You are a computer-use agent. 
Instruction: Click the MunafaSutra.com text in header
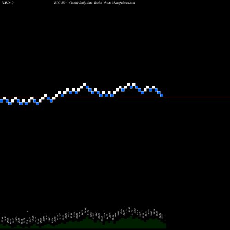coord(124,3)
